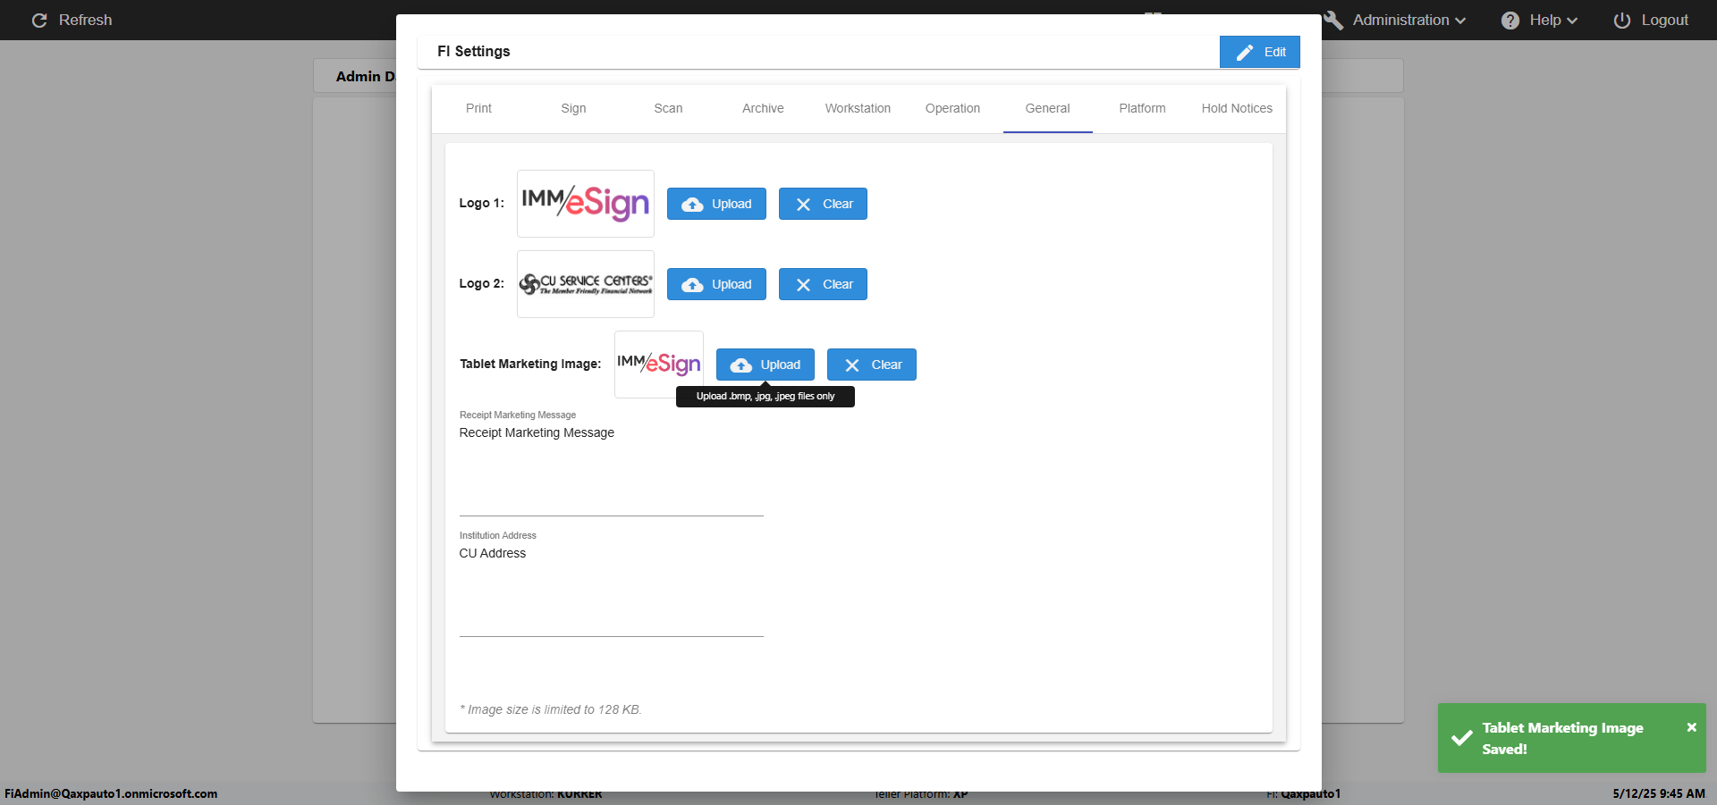Click the Administration wrench icon
Image resolution: width=1717 pixels, height=805 pixels.
point(1333,20)
